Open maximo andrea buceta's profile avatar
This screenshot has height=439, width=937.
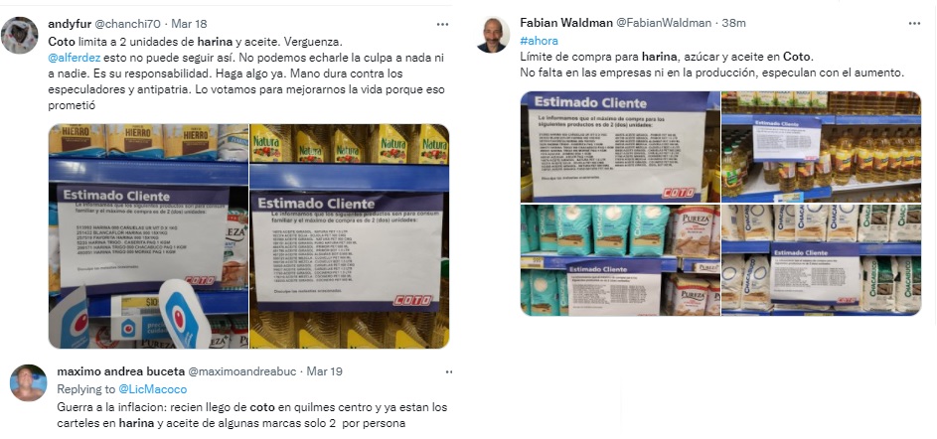[28, 382]
